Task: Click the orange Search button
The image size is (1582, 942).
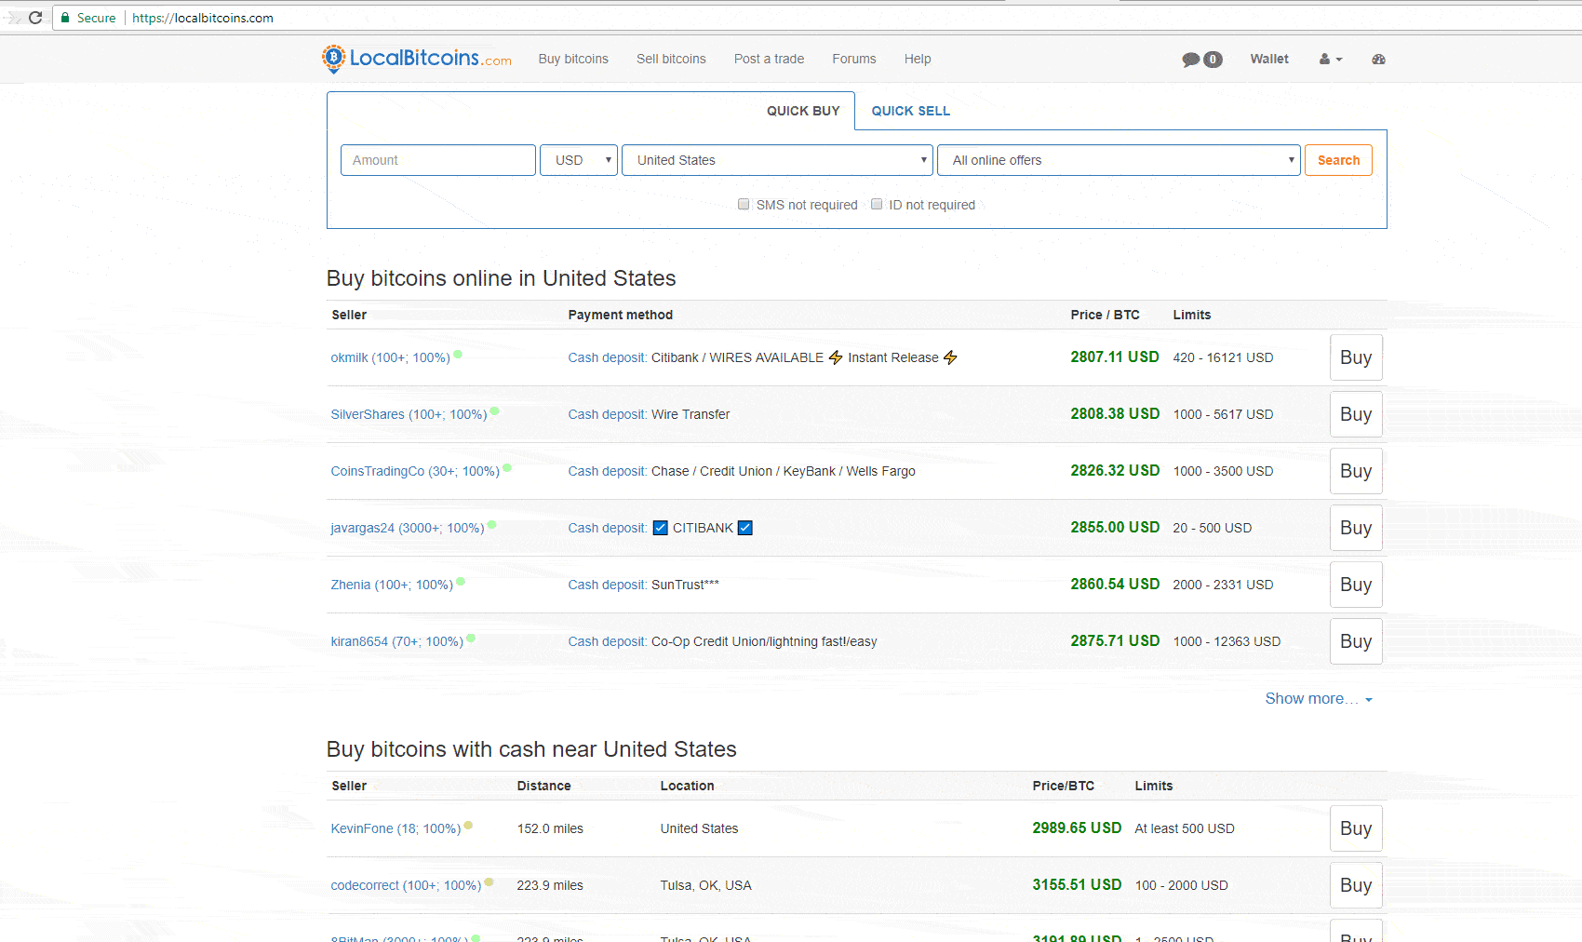Action: pos(1338,160)
